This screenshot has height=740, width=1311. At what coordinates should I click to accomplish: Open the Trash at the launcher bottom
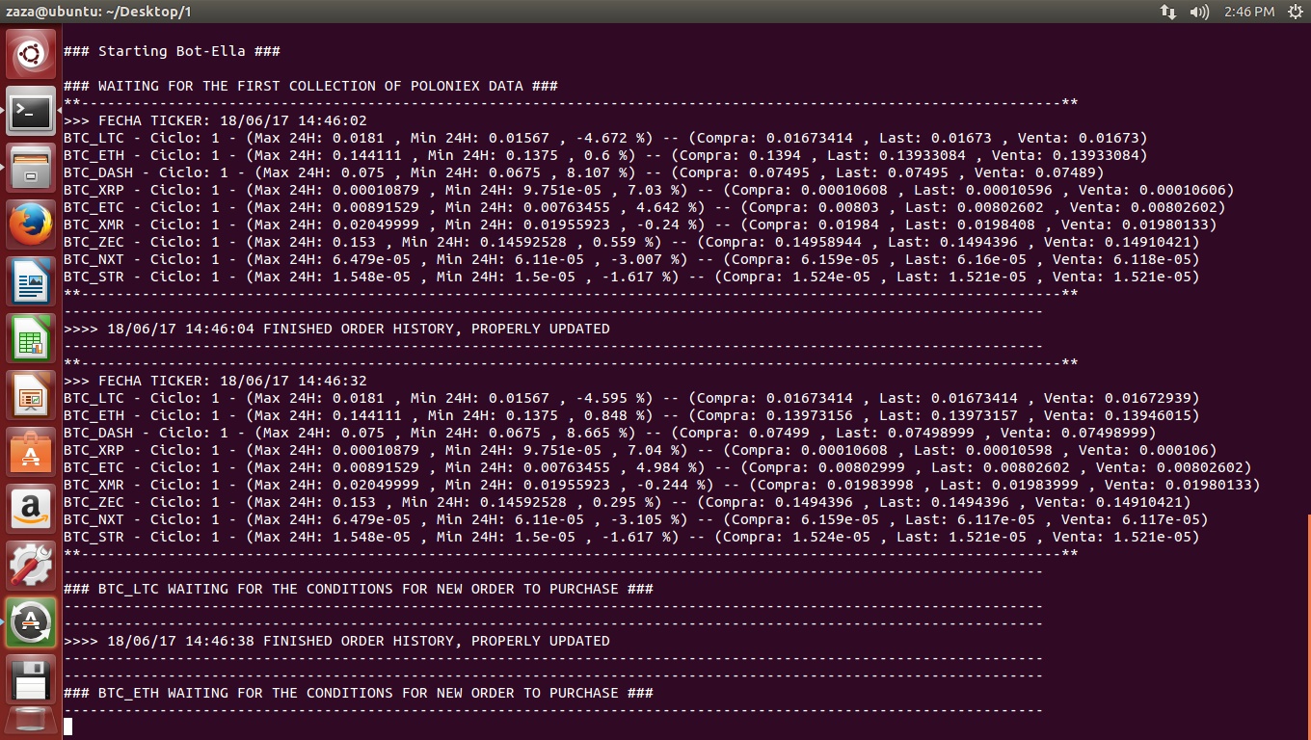[32, 723]
